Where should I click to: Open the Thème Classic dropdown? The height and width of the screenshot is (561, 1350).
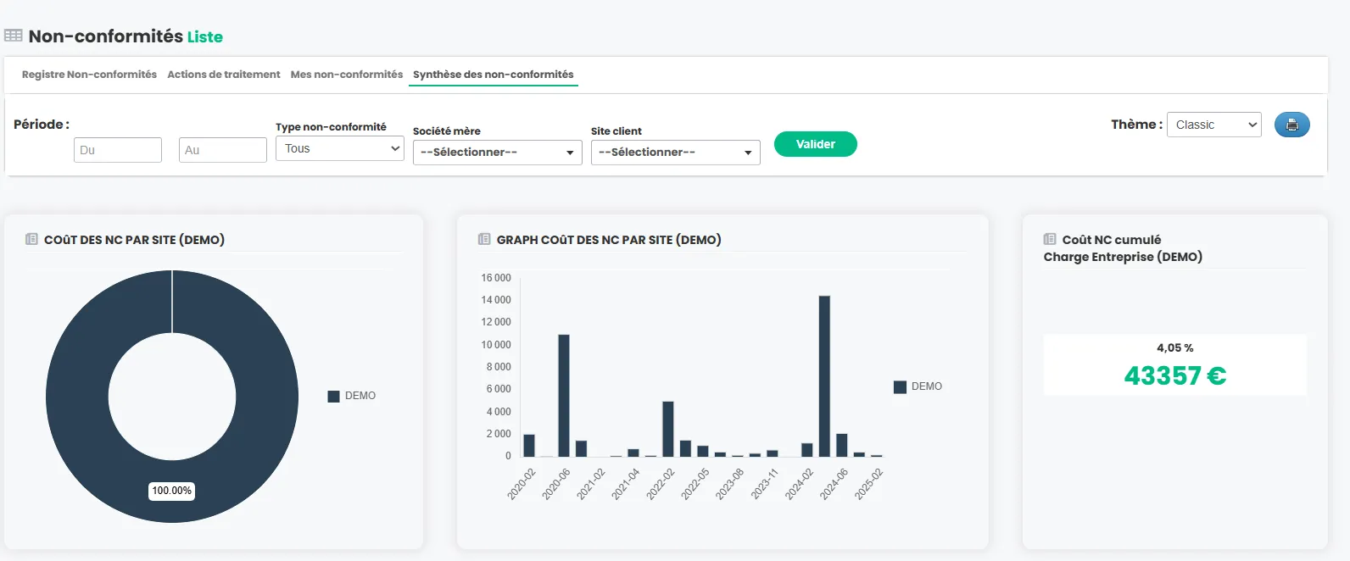pyautogui.click(x=1214, y=125)
